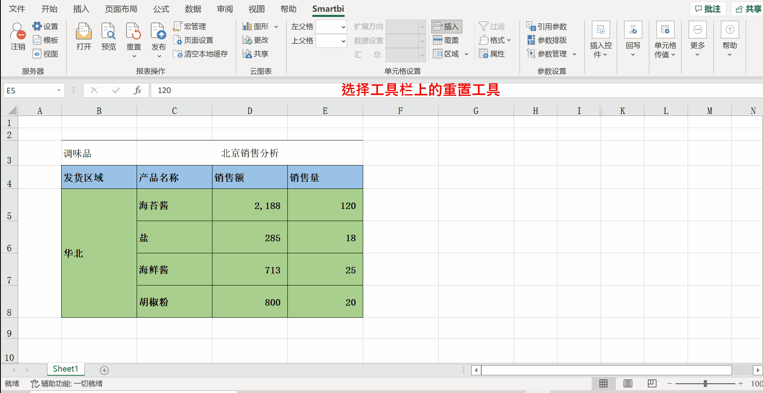
Task: Click the insert function fx button
Action: [137, 90]
